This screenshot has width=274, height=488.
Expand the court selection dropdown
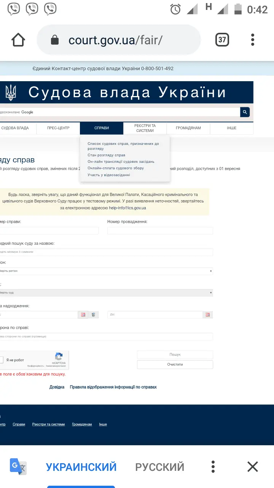(107, 292)
